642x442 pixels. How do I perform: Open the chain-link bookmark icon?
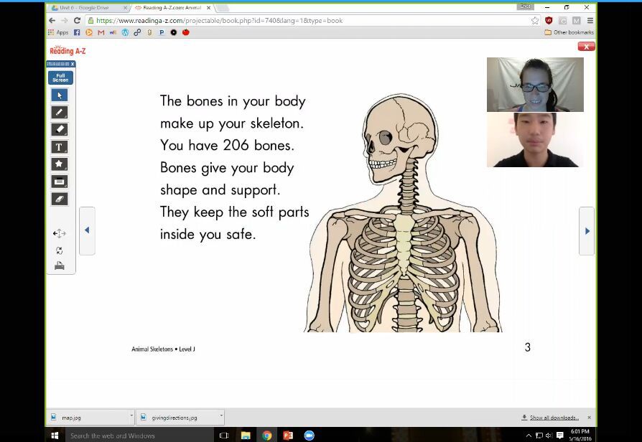(x=137, y=32)
